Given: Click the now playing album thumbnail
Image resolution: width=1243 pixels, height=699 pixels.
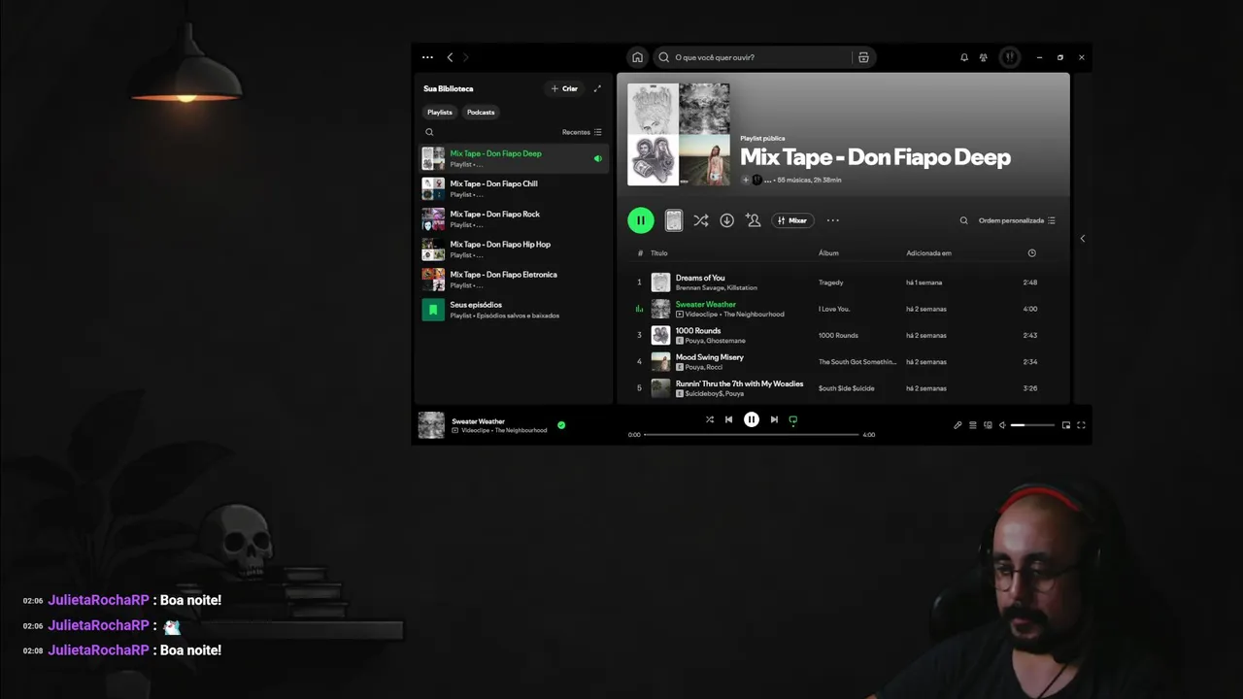Looking at the screenshot, I should pyautogui.click(x=431, y=425).
